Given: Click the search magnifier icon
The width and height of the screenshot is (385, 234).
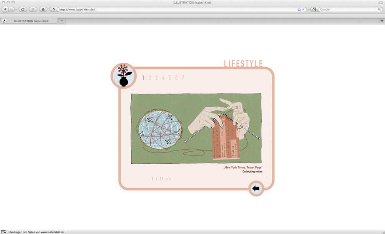Looking at the screenshot, I should (379, 9).
